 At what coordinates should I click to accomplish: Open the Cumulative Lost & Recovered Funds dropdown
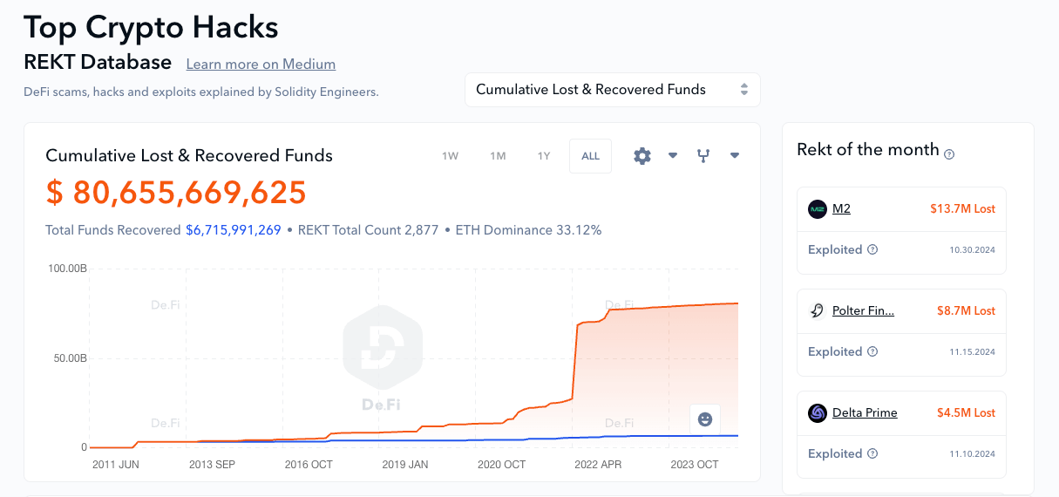pos(613,90)
